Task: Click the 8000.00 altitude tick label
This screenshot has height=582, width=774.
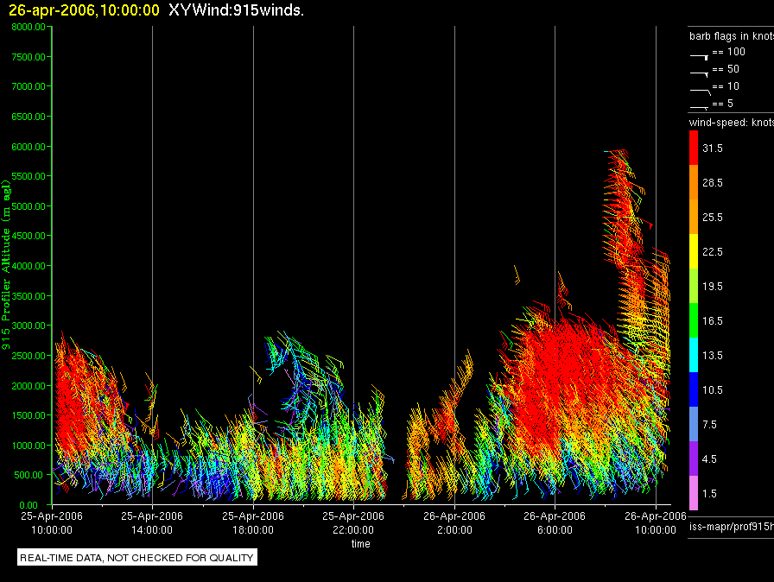Action: [x=29, y=27]
